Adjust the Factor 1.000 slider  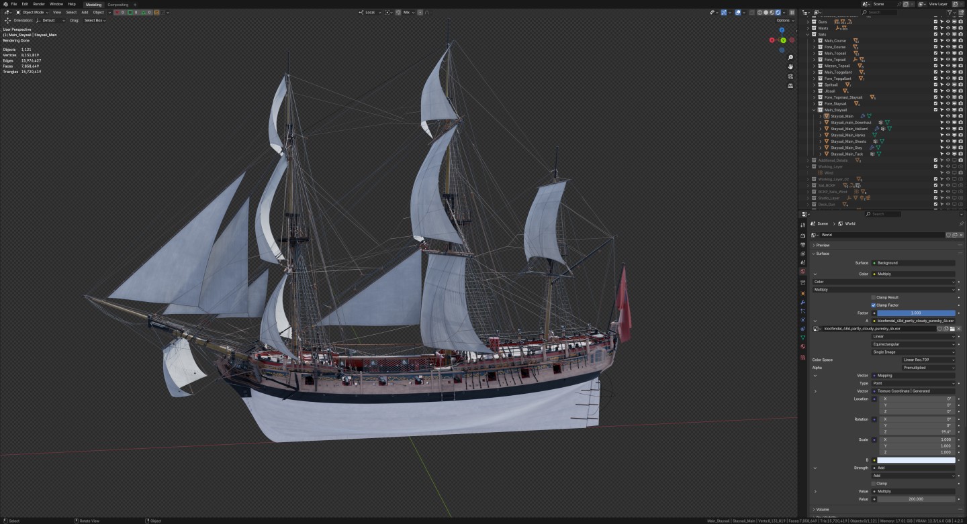(916, 313)
